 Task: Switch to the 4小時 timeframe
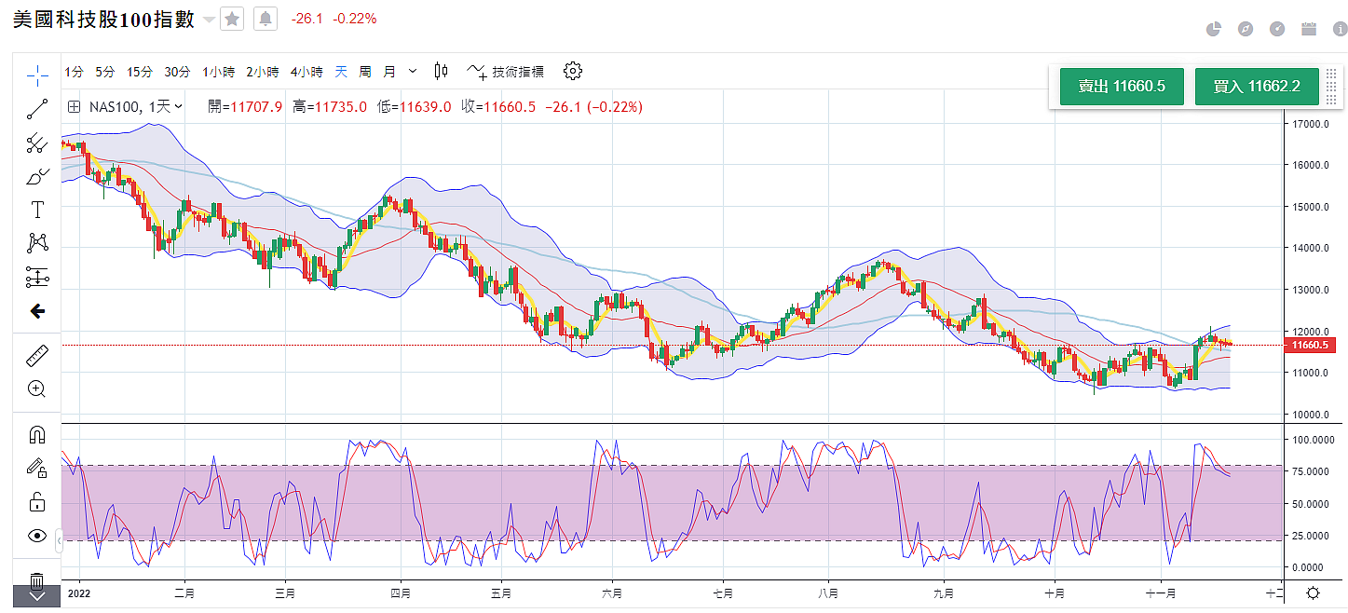point(306,72)
